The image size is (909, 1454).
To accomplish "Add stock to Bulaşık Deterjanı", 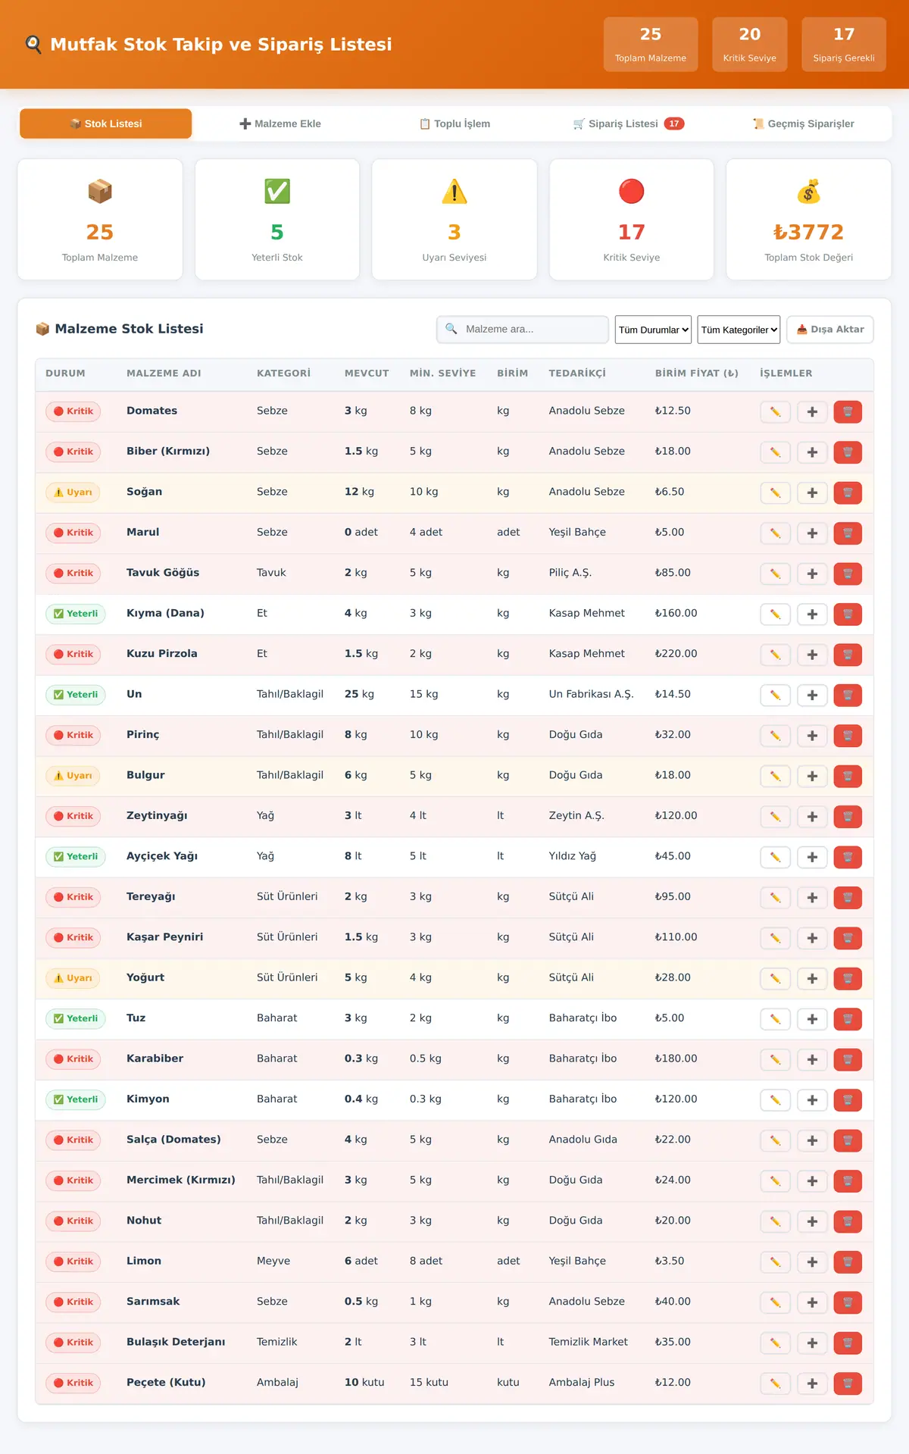I will pyautogui.click(x=812, y=1343).
